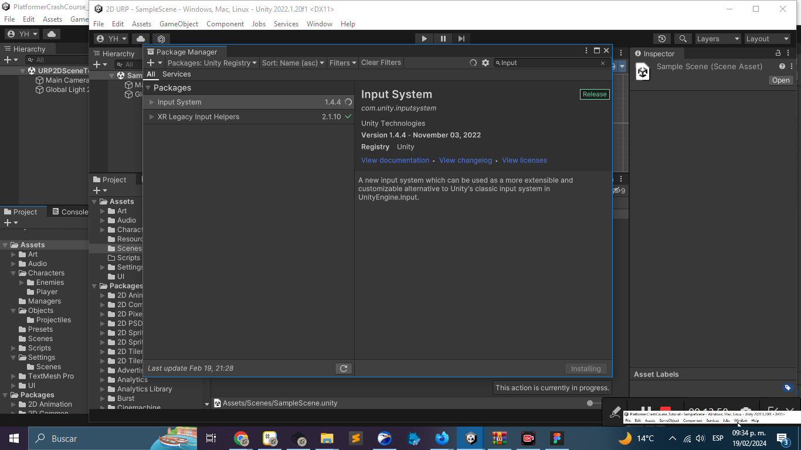The width and height of the screenshot is (801, 450).
Task: Open the View licenses link
Action: click(524, 161)
